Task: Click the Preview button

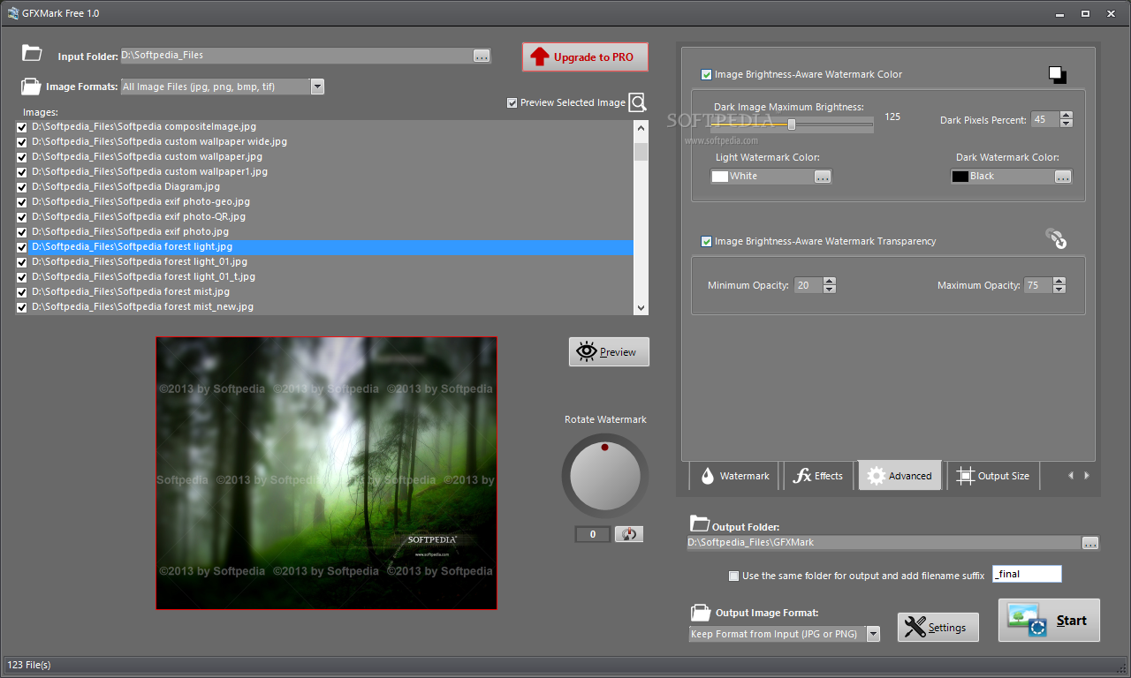Action: [x=609, y=351]
